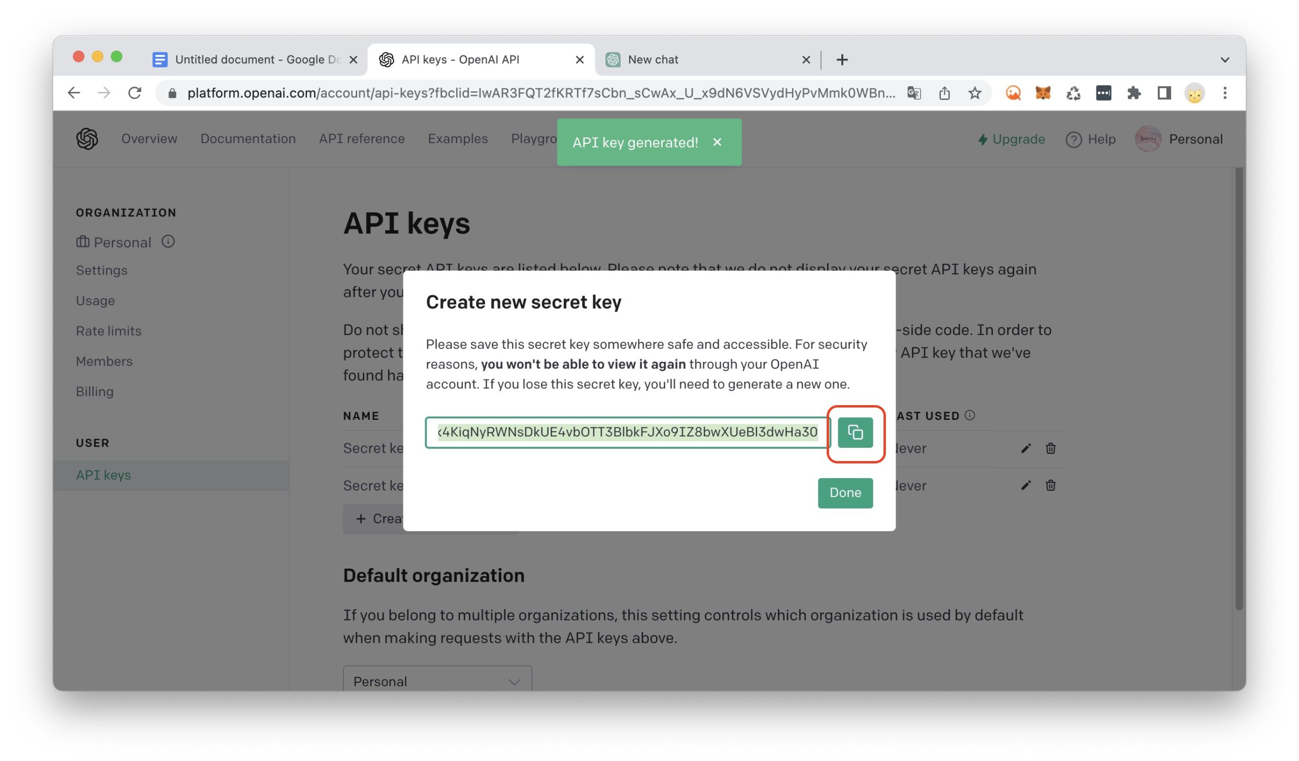Screen dimensions: 1299x761
Task: Edit the second secret key's name with the pencil icon
Action: click(1025, 486)
